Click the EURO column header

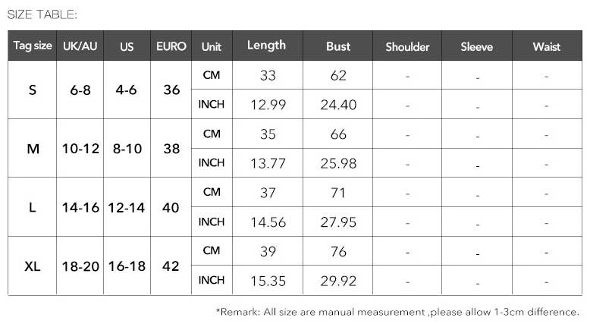[x=171, y=46]
